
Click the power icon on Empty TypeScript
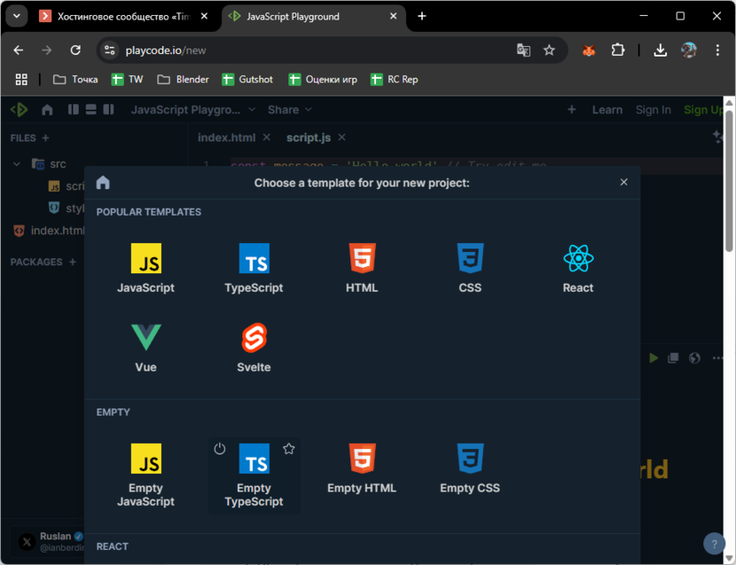click(220, 449)
